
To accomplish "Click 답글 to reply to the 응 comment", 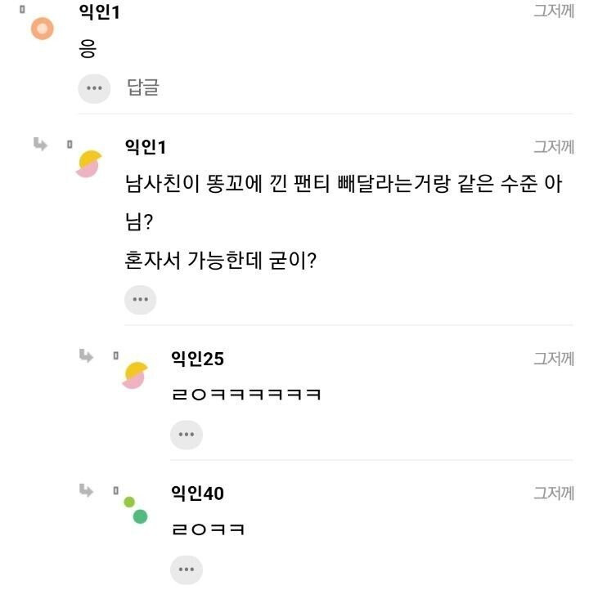I will point(143,88).
